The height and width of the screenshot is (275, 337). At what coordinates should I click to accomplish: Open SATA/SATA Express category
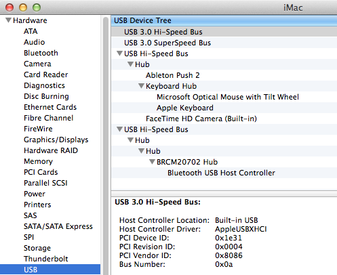coord(58,226)
